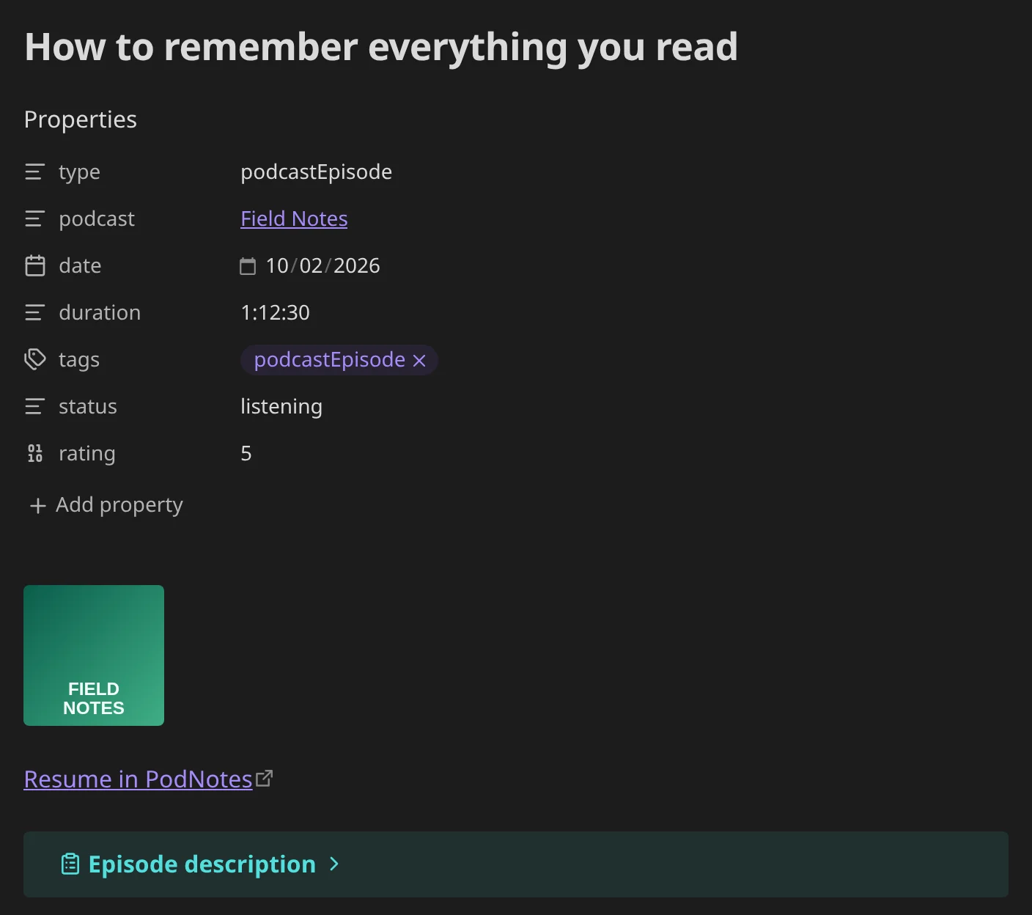Click the rating property name

(x=87, y=454)
